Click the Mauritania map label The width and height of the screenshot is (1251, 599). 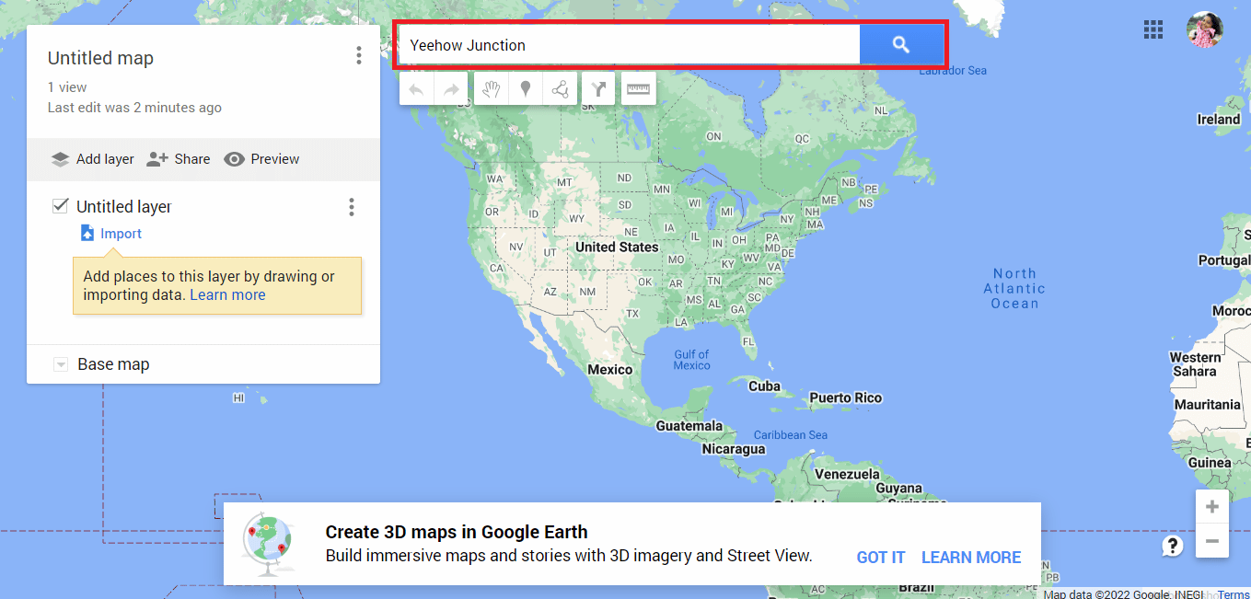[1208, 405]
